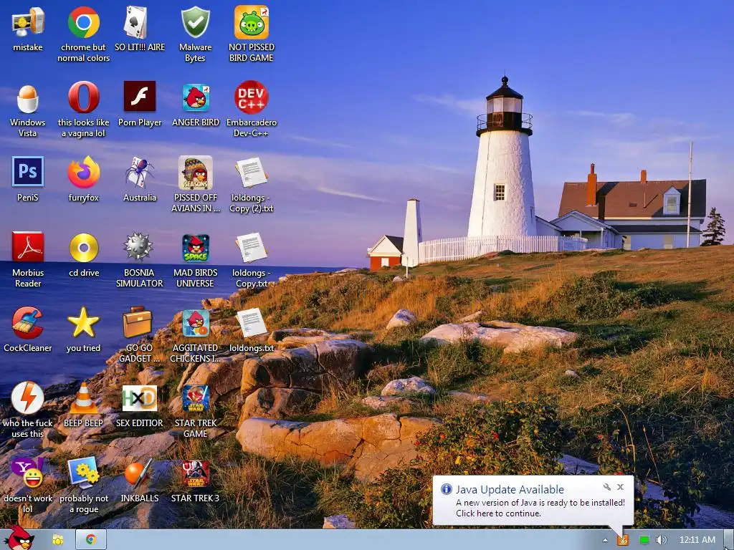This screenshot has width=734, height=550.
Task: Select the HxD hex editor desktop icon
Action: coord(140,398)
